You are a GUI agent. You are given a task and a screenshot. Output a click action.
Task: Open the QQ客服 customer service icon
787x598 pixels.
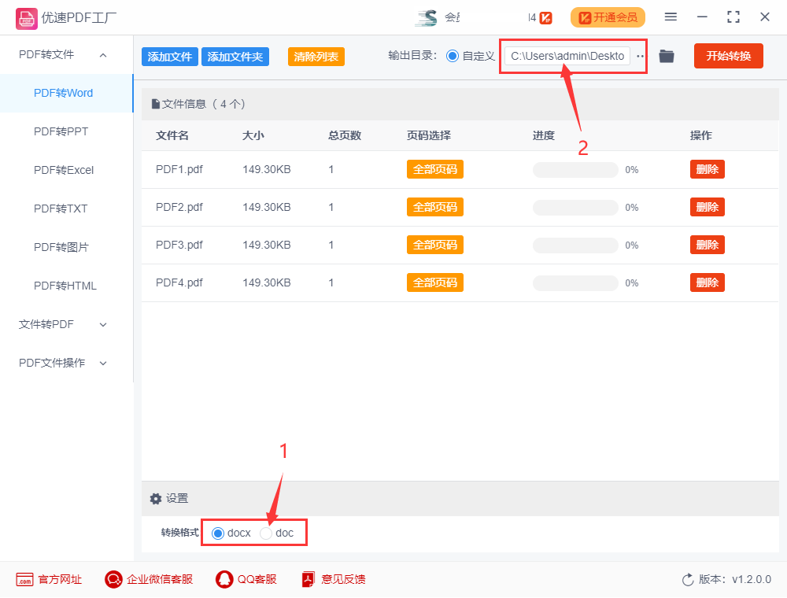(x=224, y=579)
